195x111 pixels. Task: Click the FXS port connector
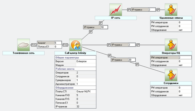(x=34, y=45)
